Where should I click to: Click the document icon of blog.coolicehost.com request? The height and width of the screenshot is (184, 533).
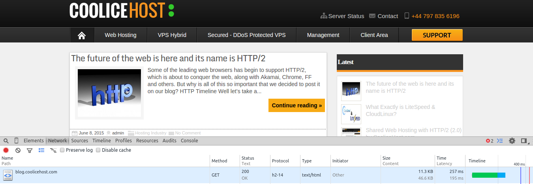point(8,175)
